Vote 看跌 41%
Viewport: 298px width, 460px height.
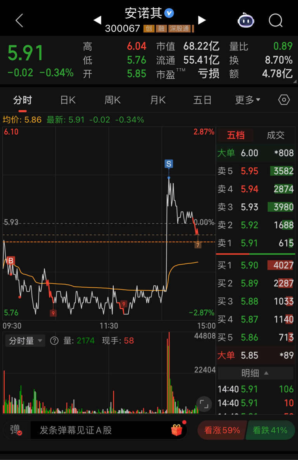[270, 430]
